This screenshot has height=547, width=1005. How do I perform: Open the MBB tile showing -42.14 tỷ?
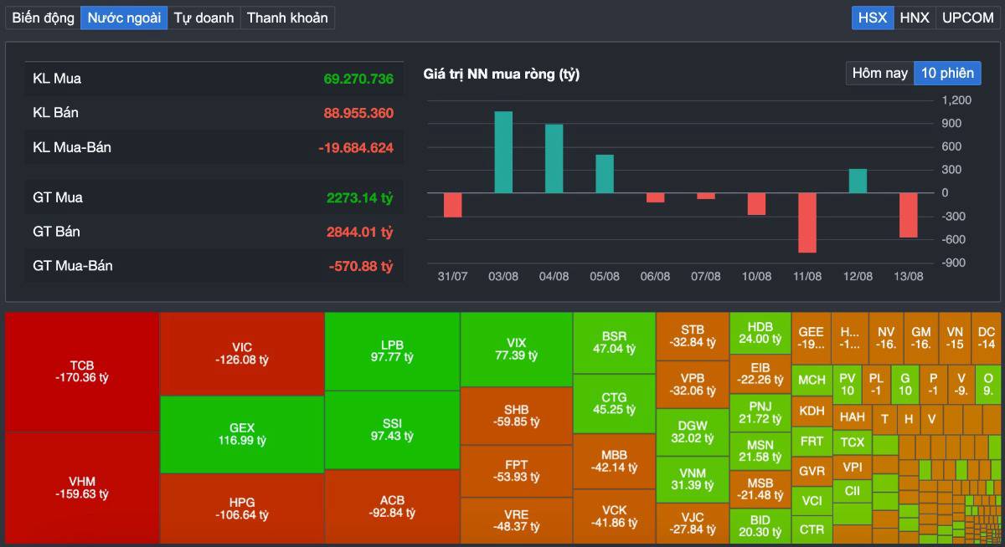click(x=615, y=461)
